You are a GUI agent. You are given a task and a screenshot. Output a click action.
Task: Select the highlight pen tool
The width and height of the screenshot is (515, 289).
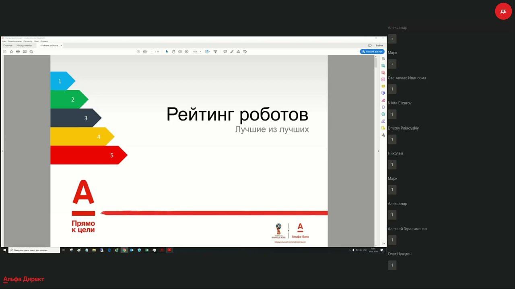pos(232,51)
